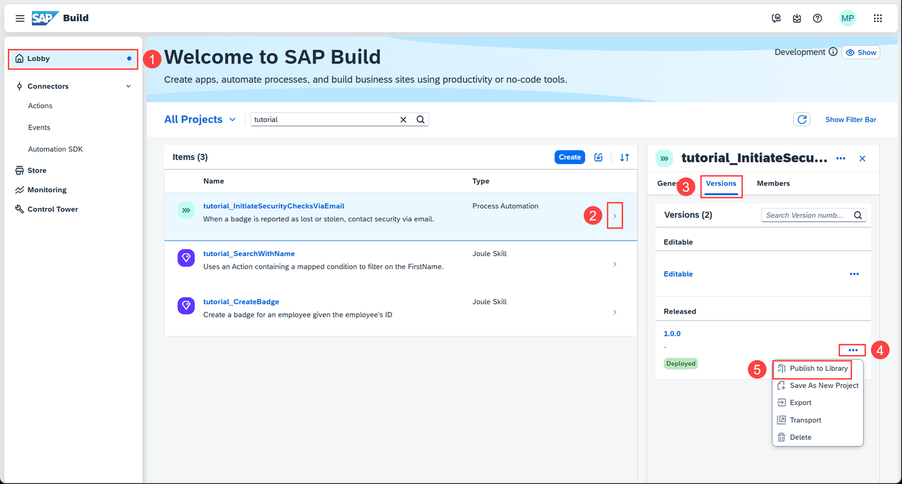902x484 pixels.
Task: Switch to the Versions tab
Action: click(721, 184)
